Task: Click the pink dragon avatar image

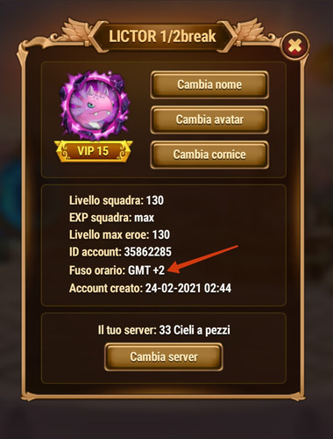Action: click(94, 106)
